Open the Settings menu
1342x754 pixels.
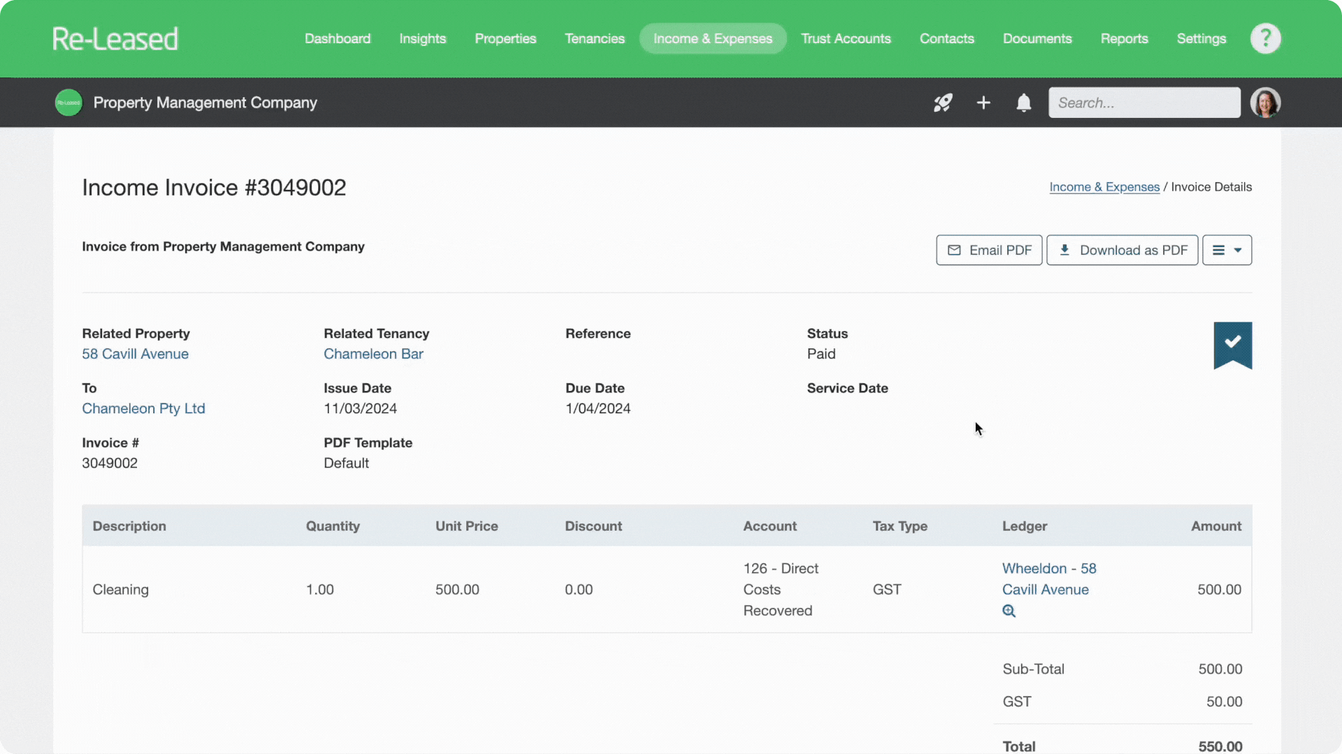1201,38
